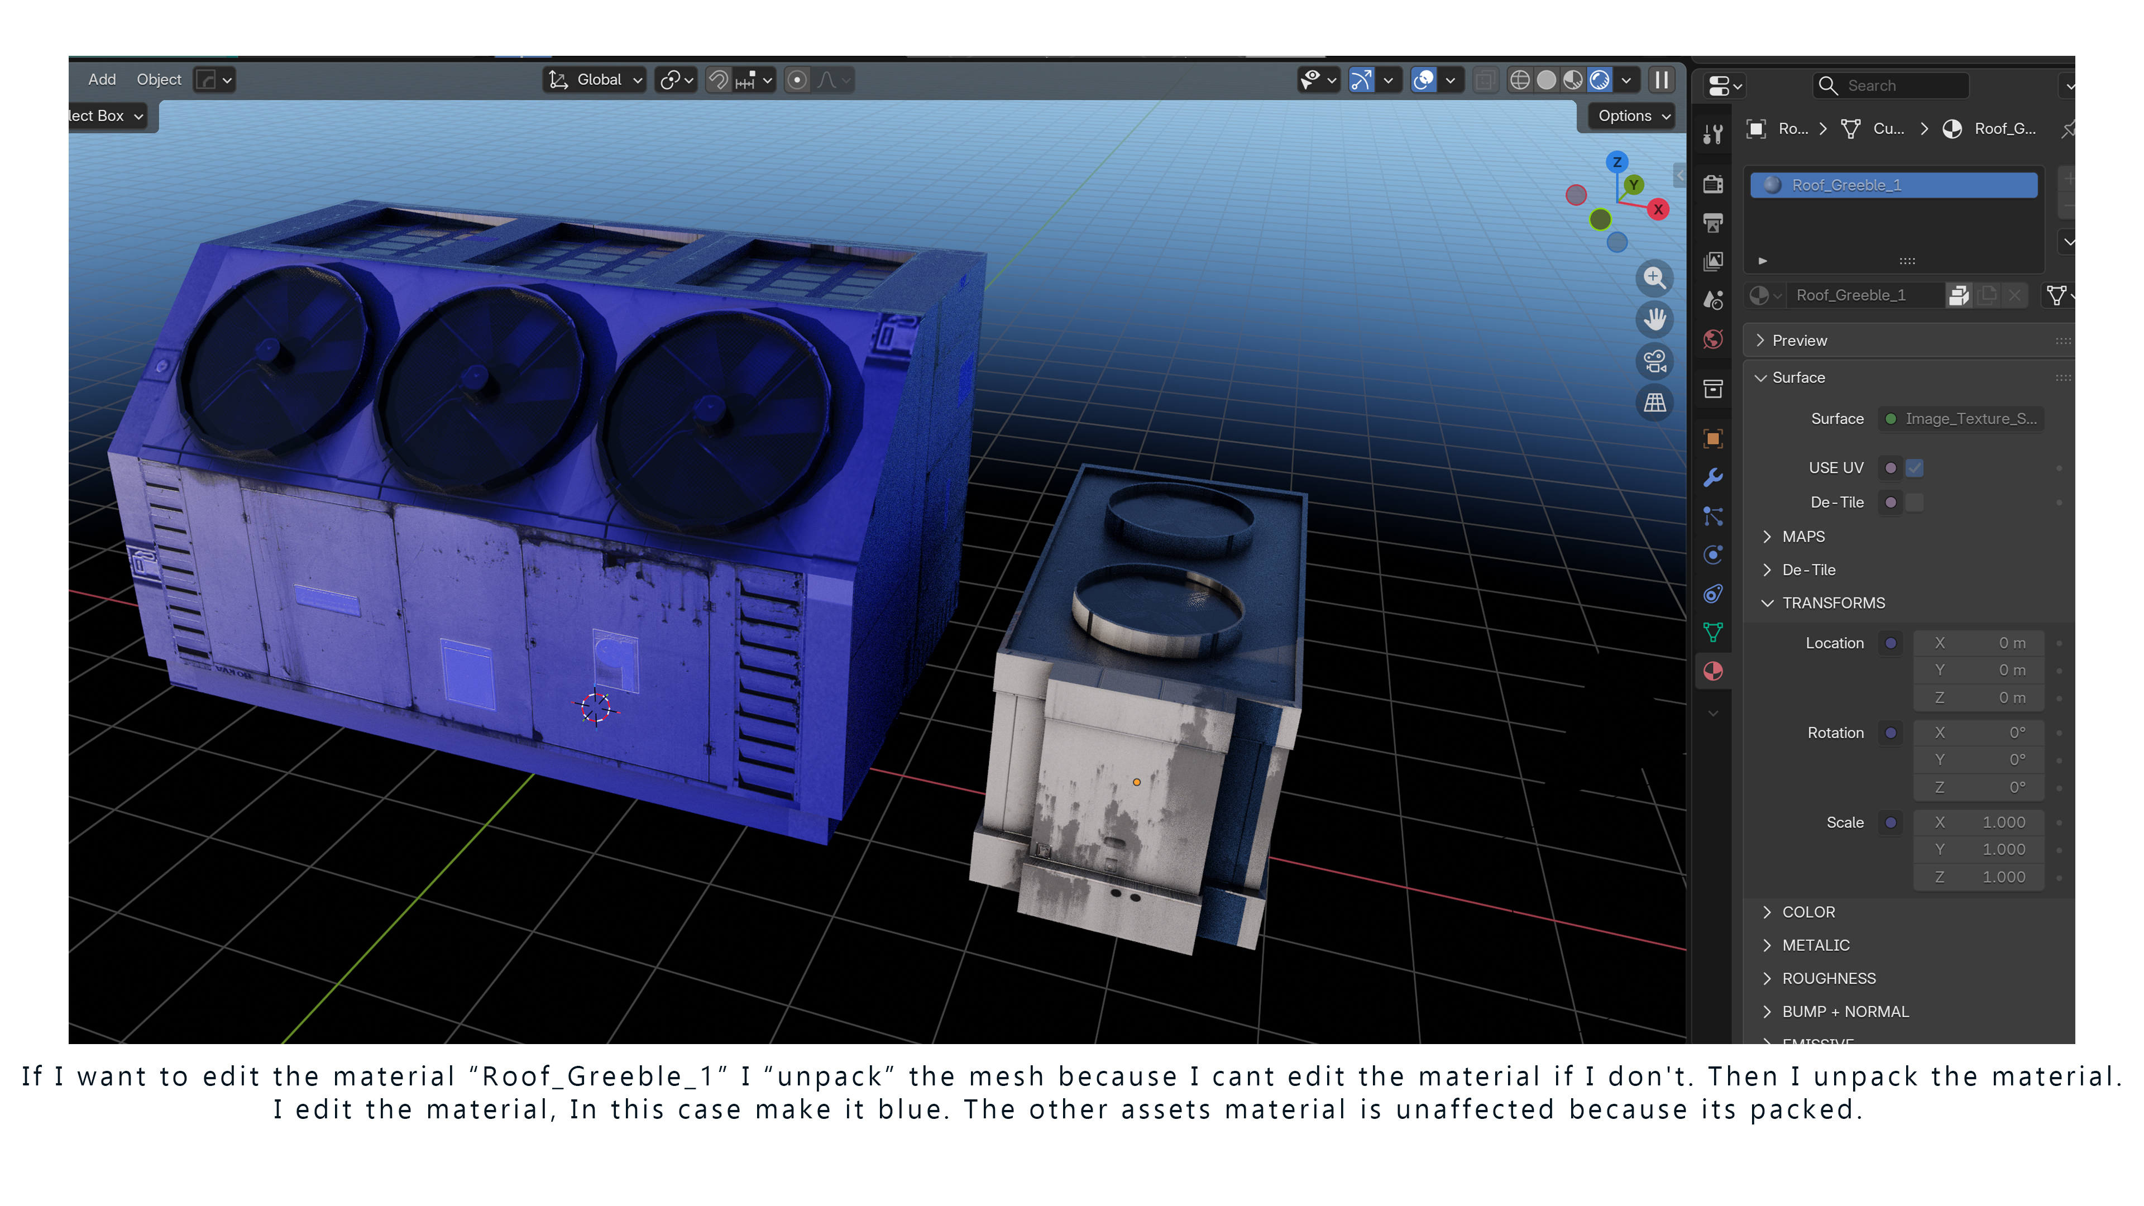Open the Scene properties tab

pos(1713,300)
